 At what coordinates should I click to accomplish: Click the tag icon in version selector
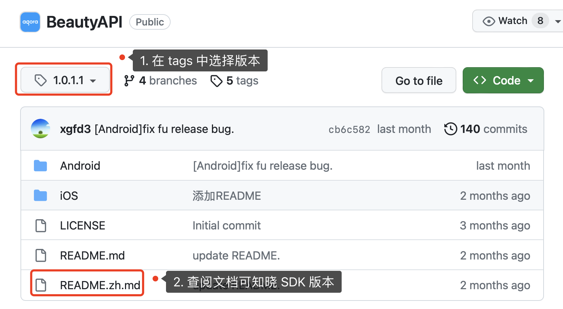pos(41,80)
